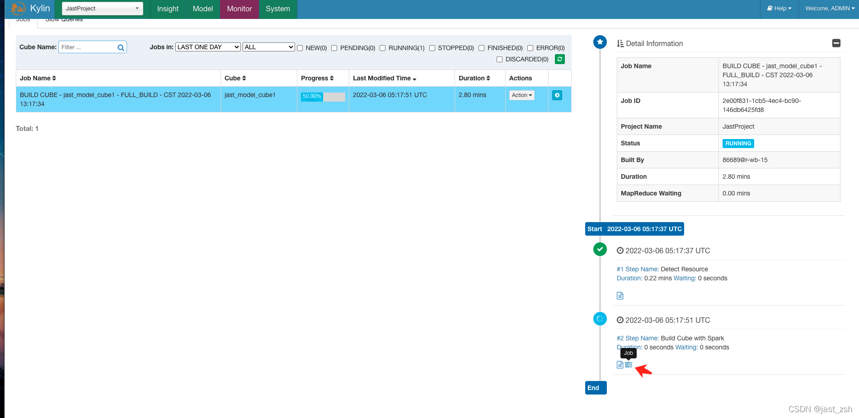Click green checkmark step one marker
Screen dimensions: 859x418
600,249
